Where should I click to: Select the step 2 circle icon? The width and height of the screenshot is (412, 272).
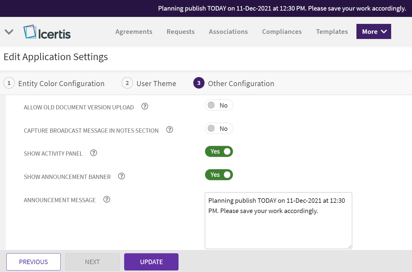click(127, 83)
